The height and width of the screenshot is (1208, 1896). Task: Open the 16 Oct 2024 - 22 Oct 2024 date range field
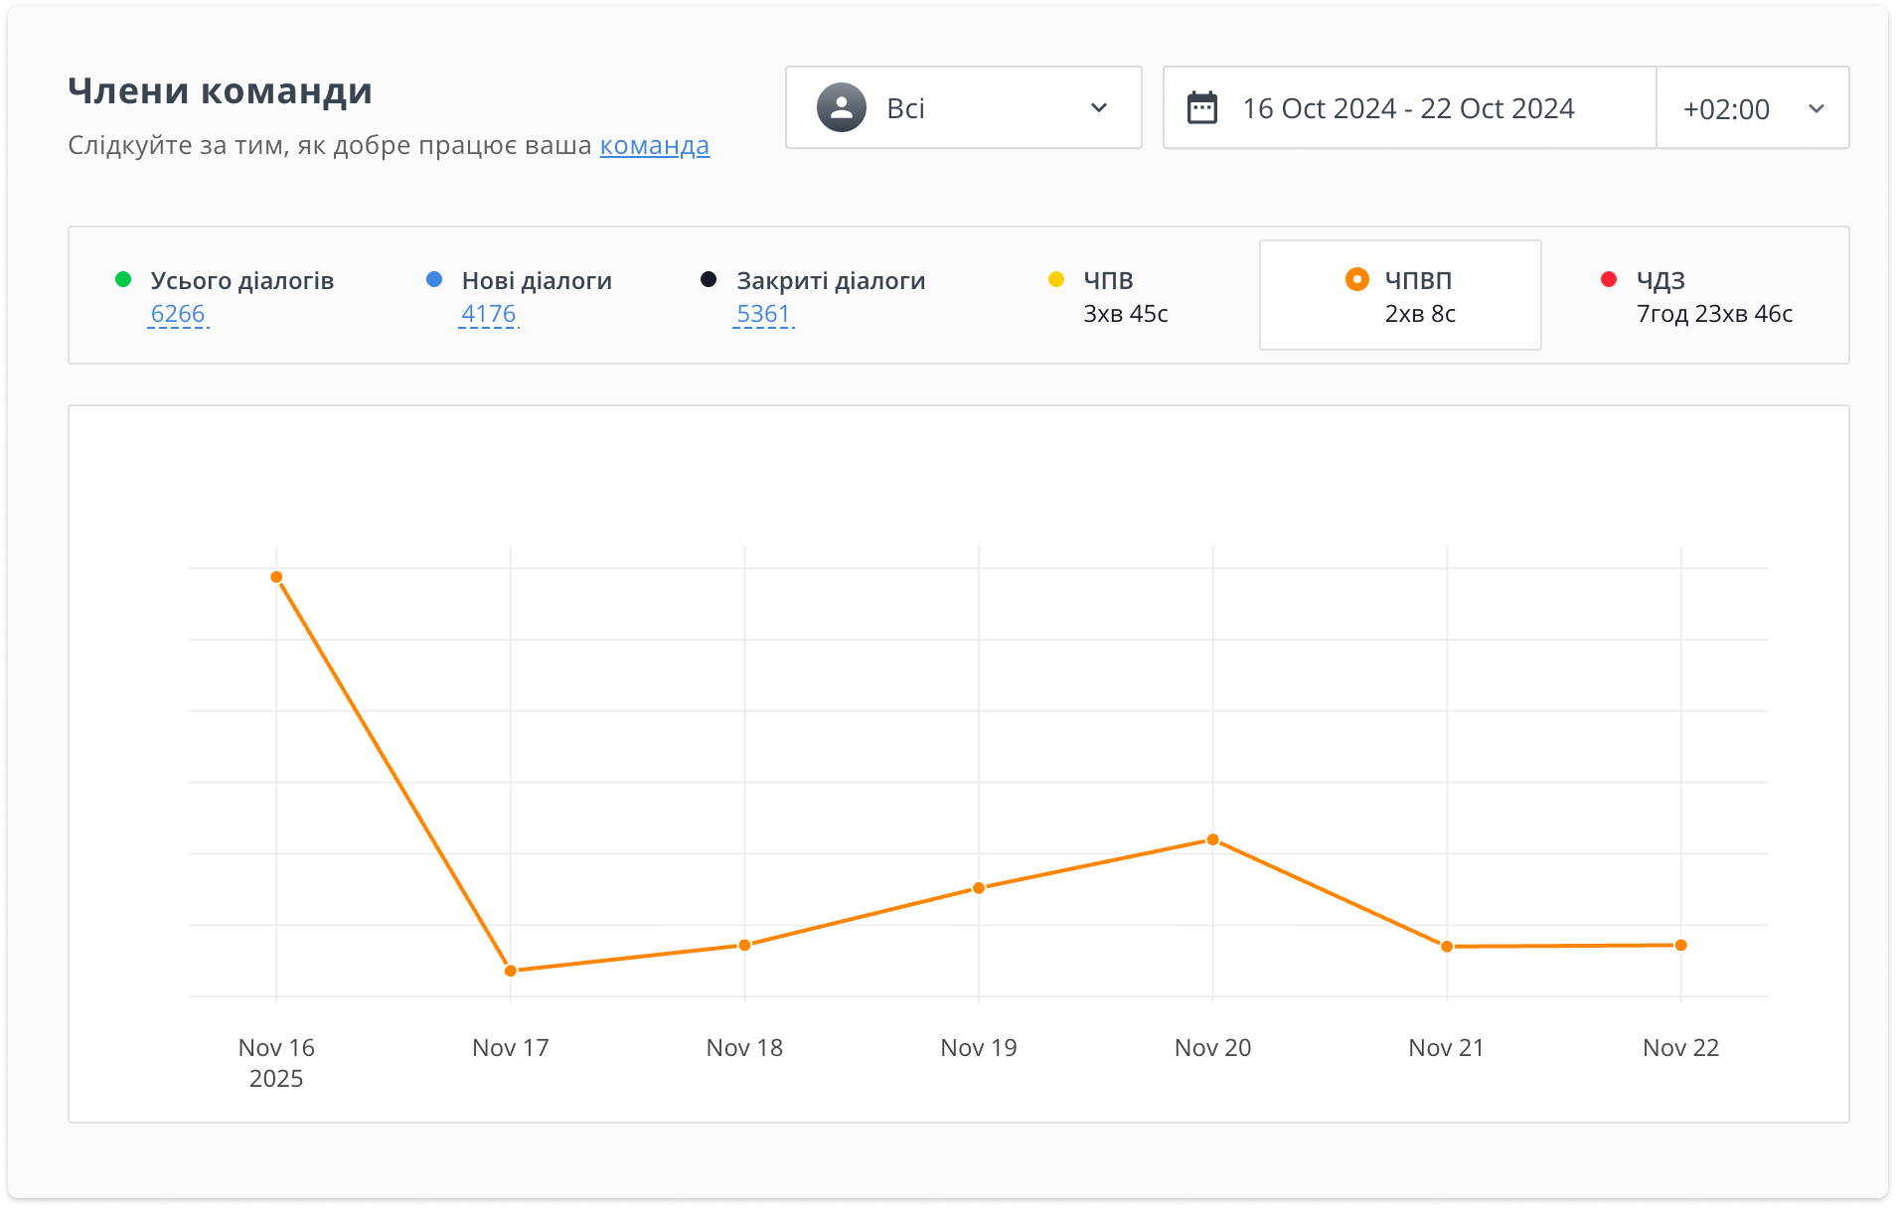(x=1408, y=108)
